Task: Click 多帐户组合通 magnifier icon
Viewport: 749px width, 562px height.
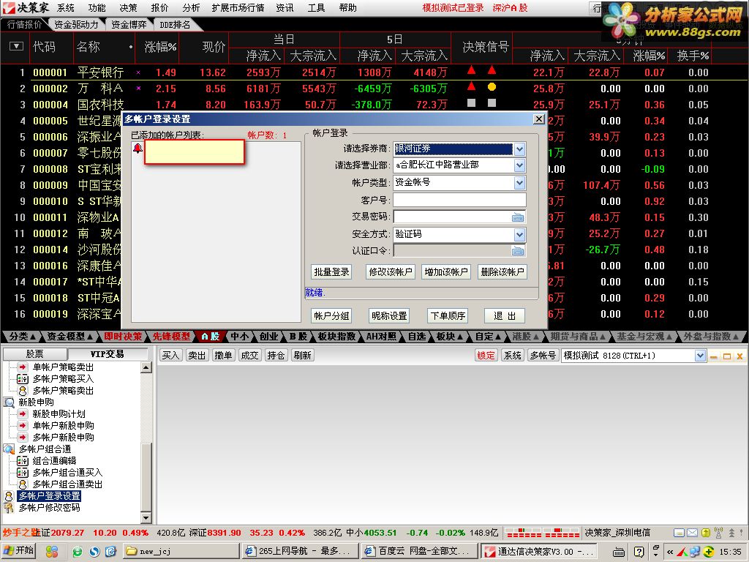Action: [9, 449]
